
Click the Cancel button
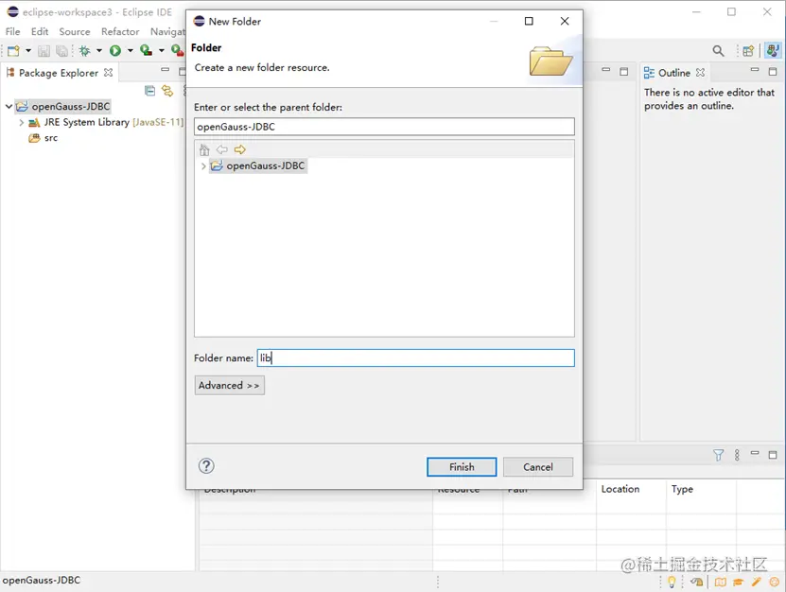pos(538,467)
